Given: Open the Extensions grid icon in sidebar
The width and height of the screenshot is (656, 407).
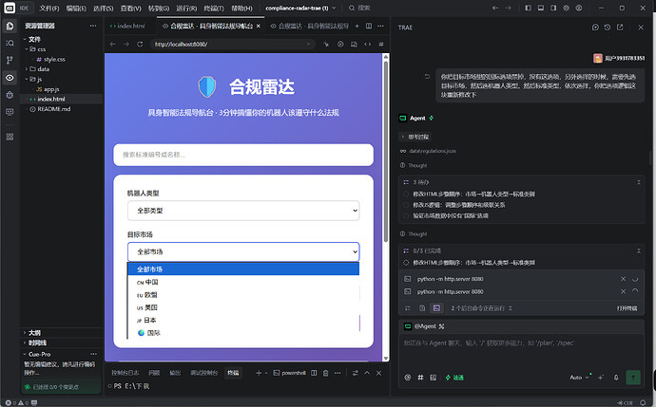Looking at the screenshot, I should pos(10,137).
